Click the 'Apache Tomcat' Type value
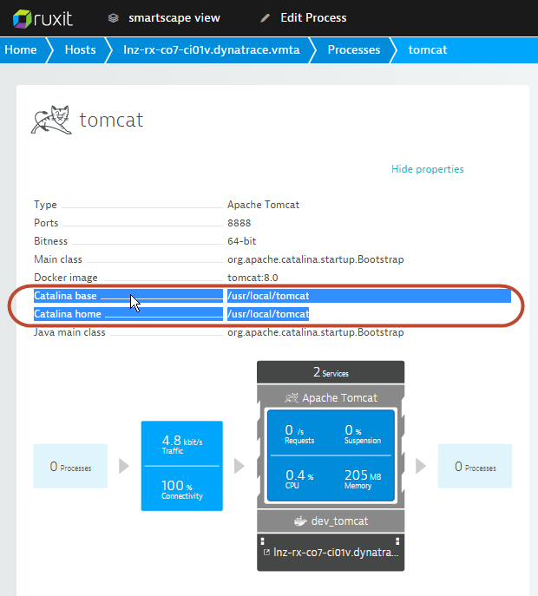 (263, 205)
